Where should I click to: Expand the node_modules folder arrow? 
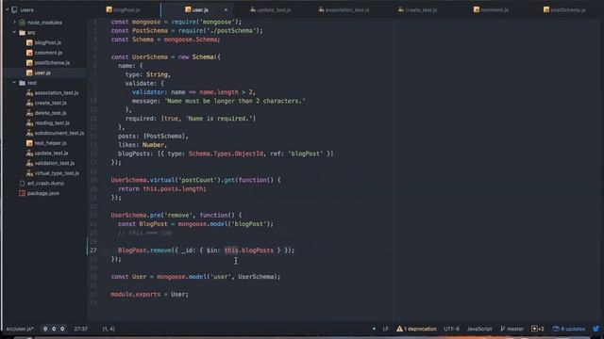coord(15,23)
